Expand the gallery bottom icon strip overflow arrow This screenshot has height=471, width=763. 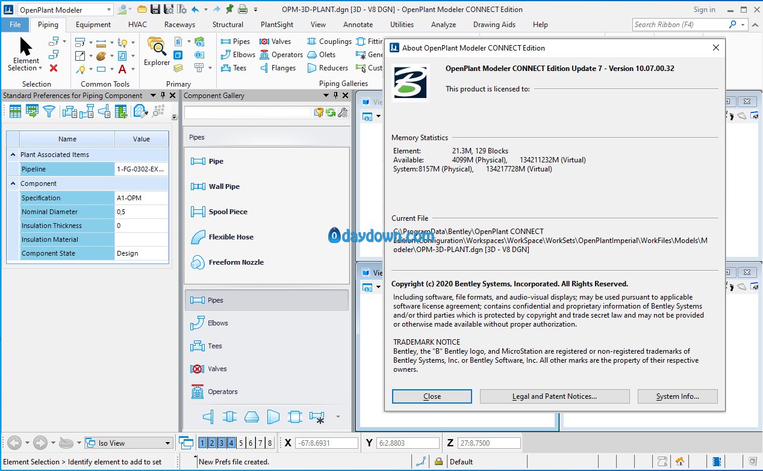[x=338, y=416]
